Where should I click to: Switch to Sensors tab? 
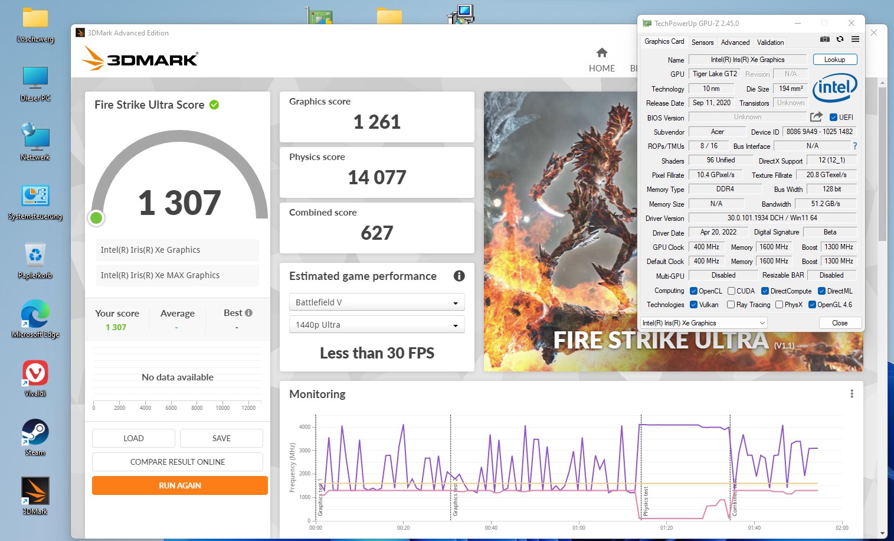pos(702,43)
